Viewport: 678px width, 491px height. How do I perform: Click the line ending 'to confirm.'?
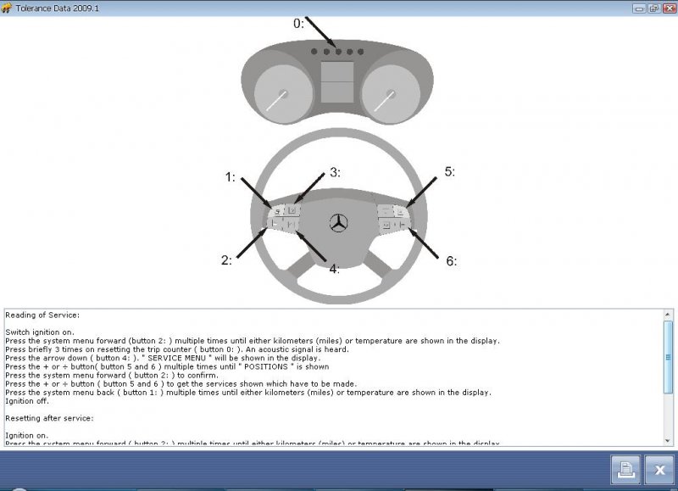tap(112, 376)
